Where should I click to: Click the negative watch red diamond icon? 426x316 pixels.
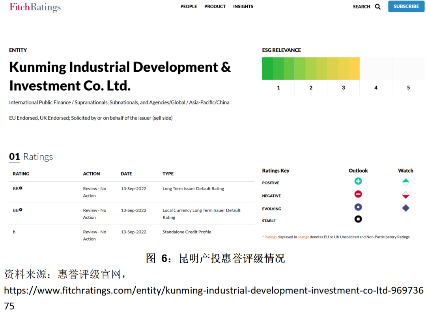405,195
